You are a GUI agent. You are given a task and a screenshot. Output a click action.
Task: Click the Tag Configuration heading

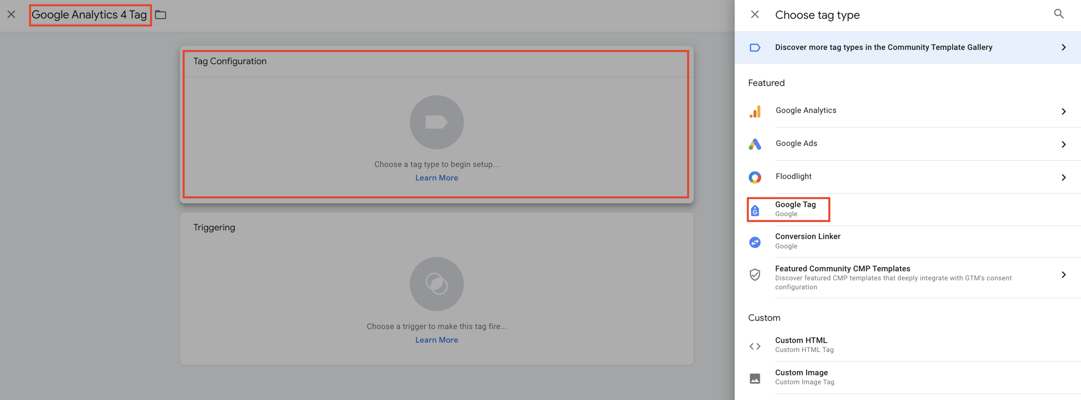point(230,61)
